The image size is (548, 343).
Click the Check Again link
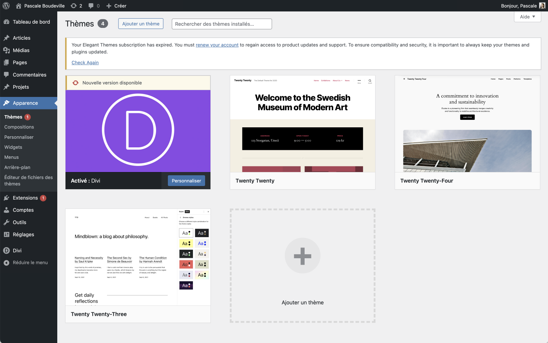(x=85, y=63)
